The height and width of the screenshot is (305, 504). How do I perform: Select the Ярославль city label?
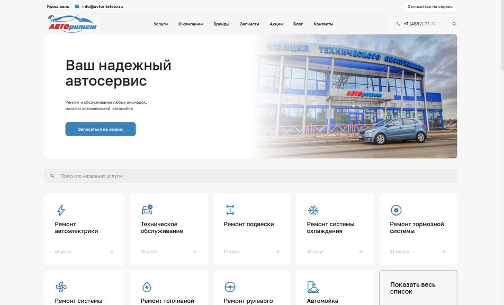(58, 6)
